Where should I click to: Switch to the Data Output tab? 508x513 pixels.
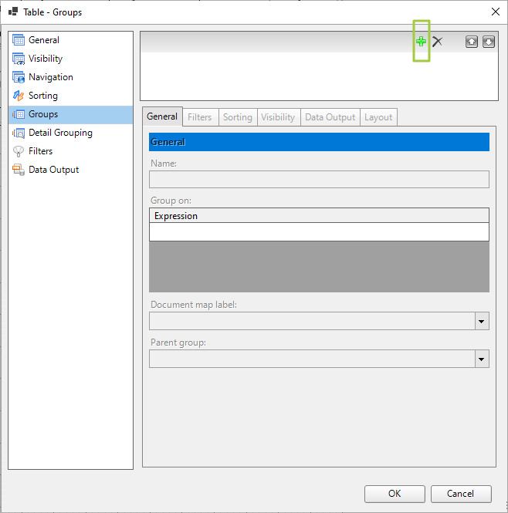[330, 117]
